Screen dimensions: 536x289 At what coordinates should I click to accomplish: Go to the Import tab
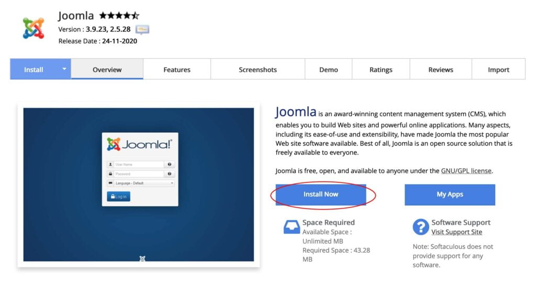click(x=498, y=70)
